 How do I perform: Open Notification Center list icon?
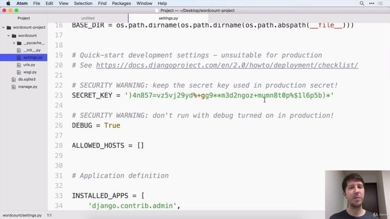click(380, 3)
